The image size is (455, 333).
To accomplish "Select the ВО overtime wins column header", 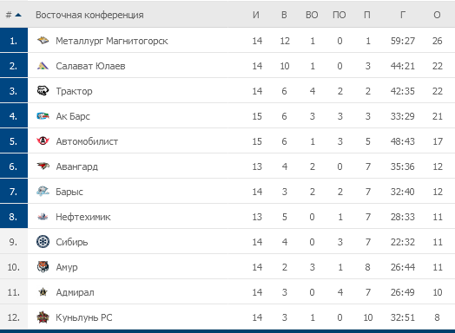I will 312,15.
